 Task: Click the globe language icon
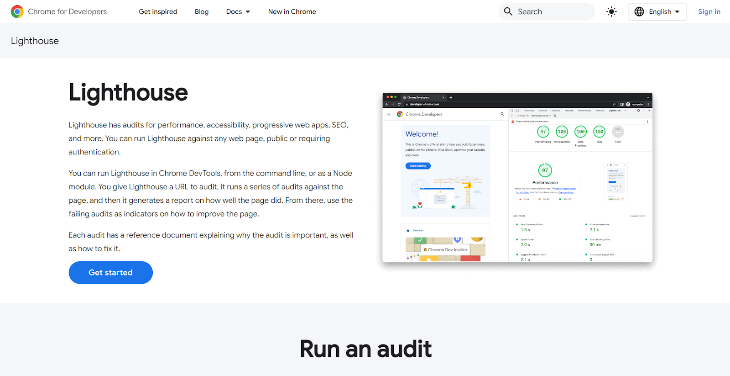tap(639, 11)
